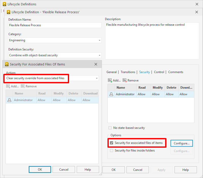The image size is (203, 178).
Task: Click the Remove icon in Security tab toolbar
Action: click(124, 80)
